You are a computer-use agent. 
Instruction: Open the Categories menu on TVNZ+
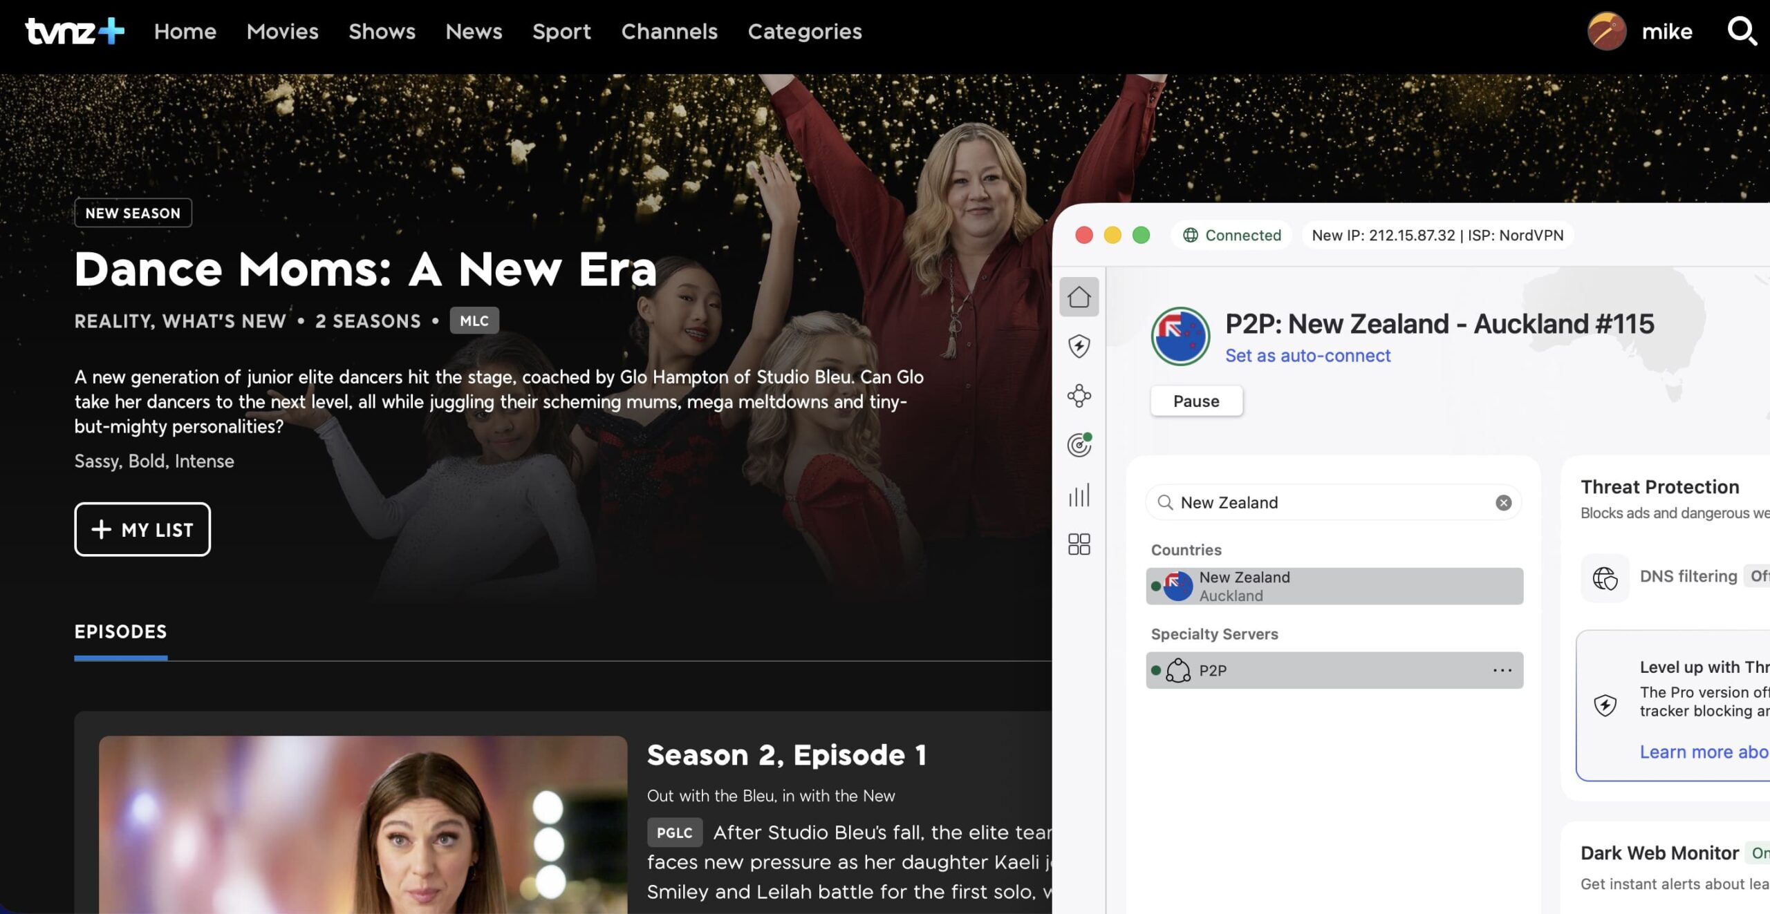click(804, 31)
